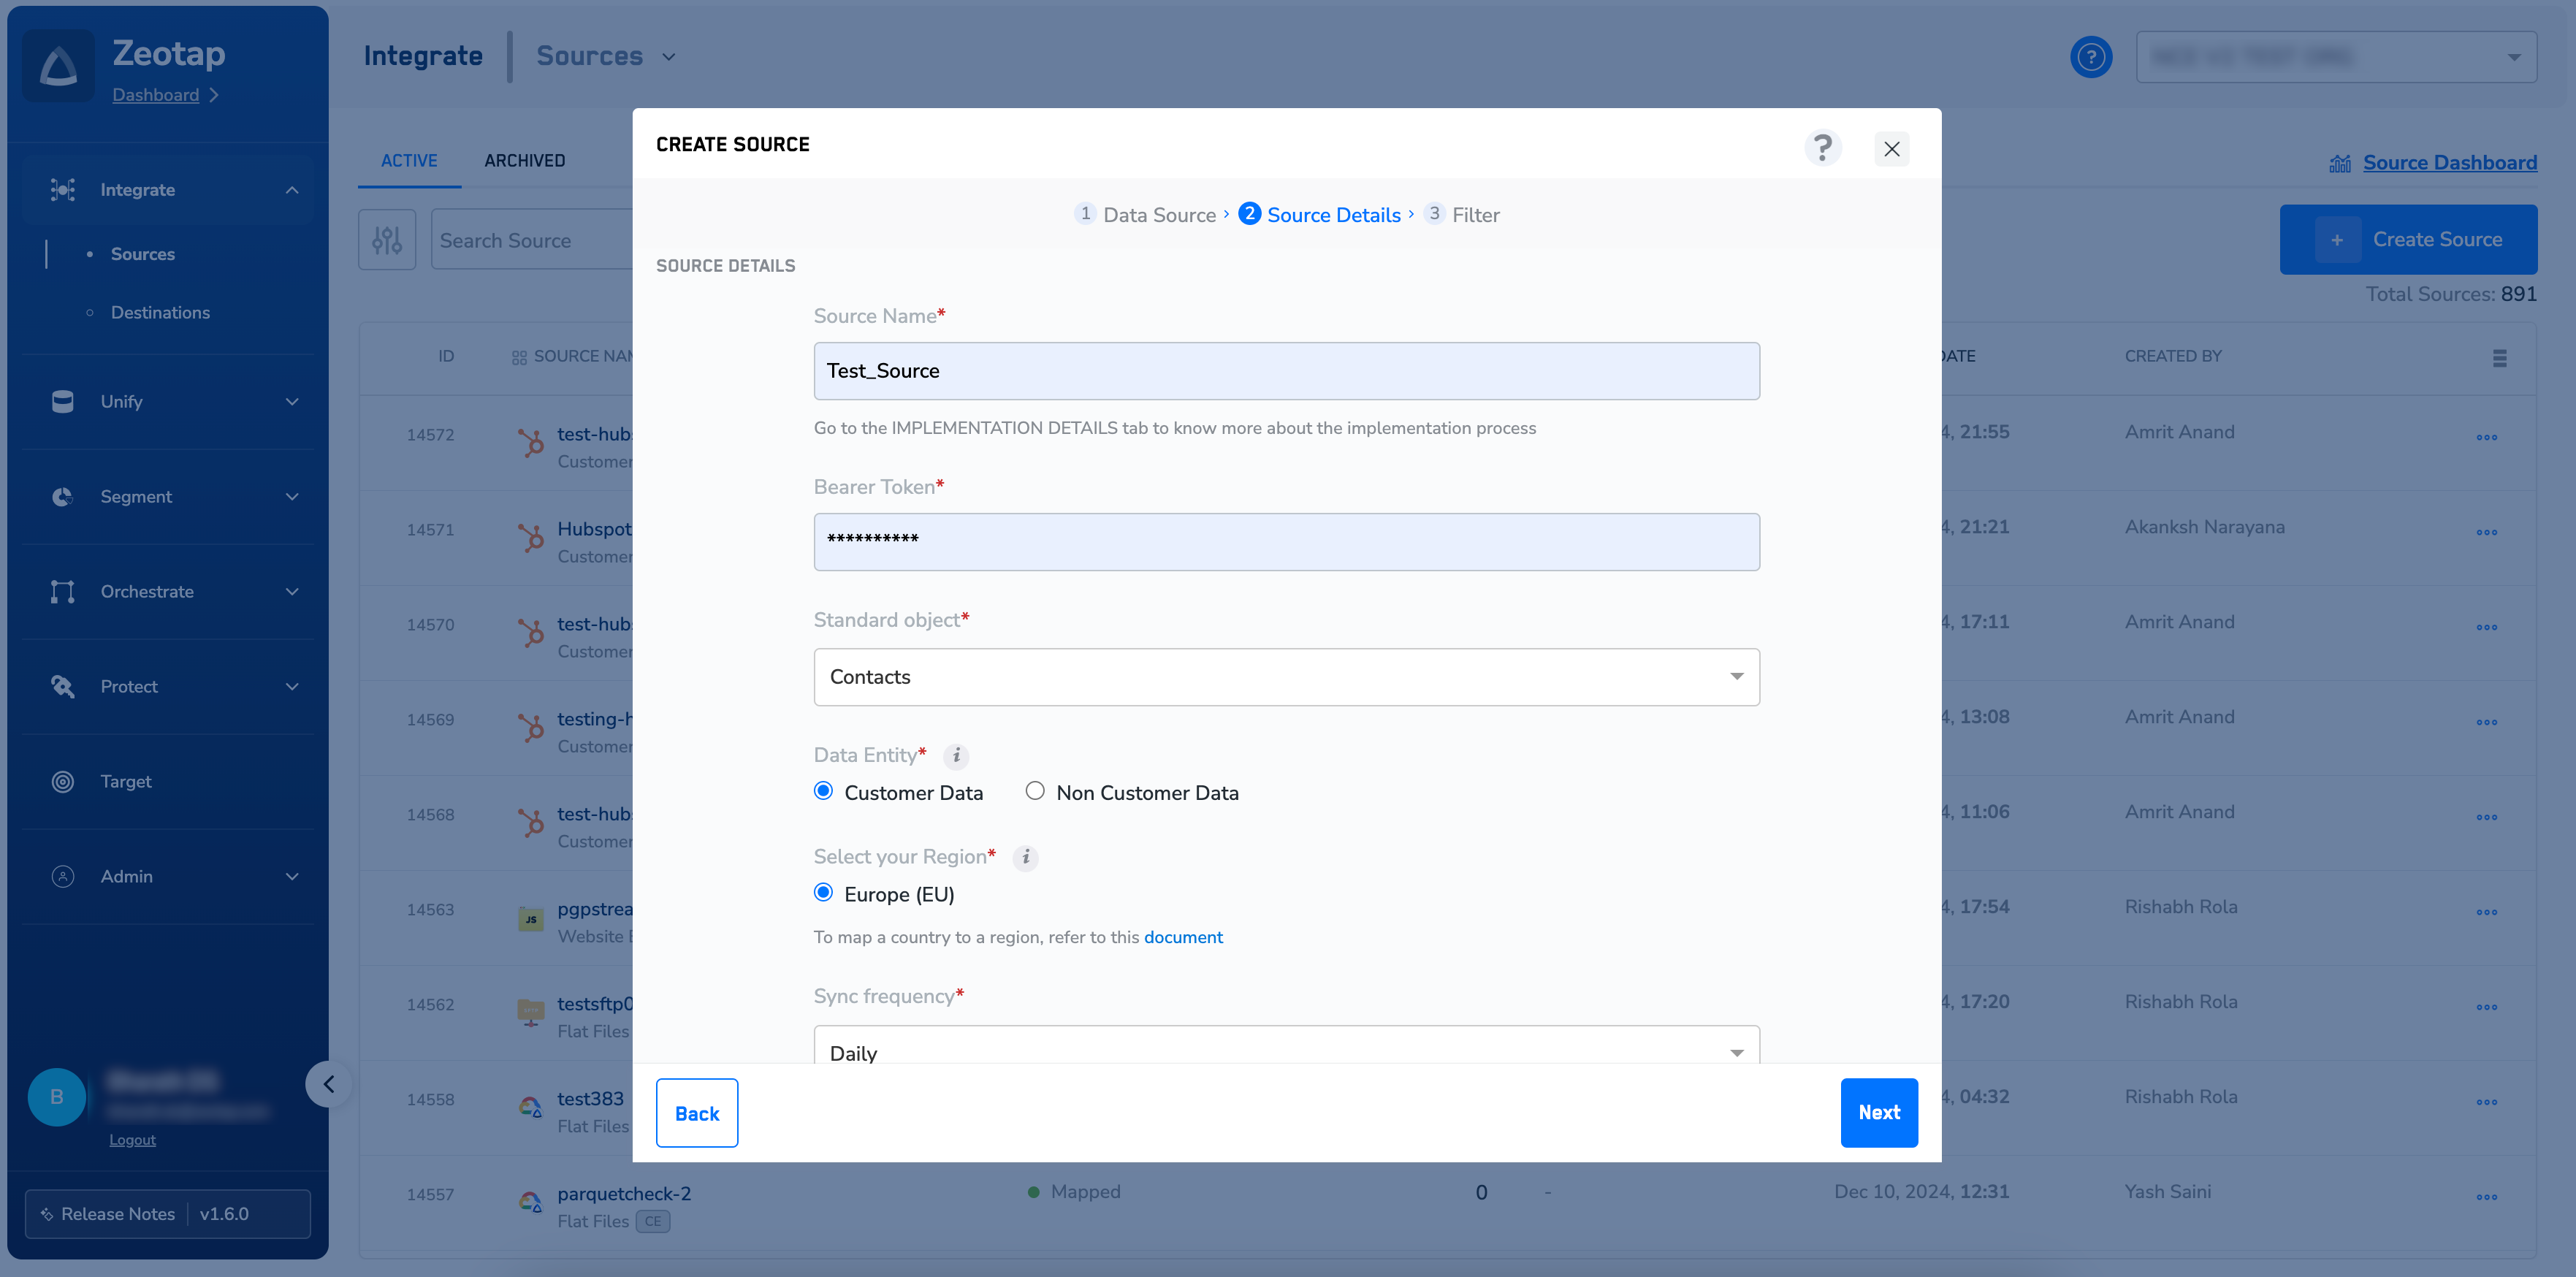The image size is (2576, 1277).
Task: Click the Data Entity info icon
Action: 956,756
